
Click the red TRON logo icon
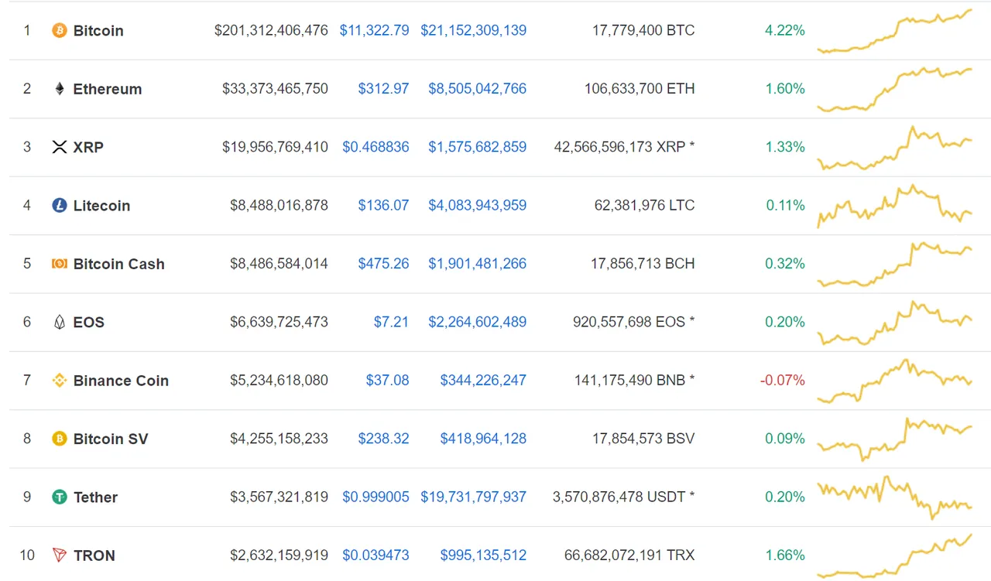(60, 555)
